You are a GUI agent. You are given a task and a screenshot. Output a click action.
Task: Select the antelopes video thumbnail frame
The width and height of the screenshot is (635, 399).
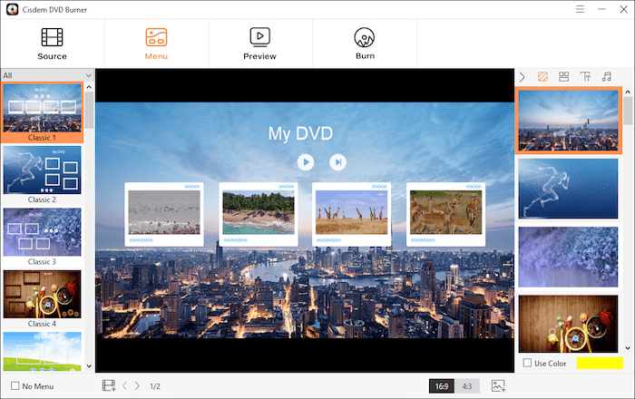[446, 214]
